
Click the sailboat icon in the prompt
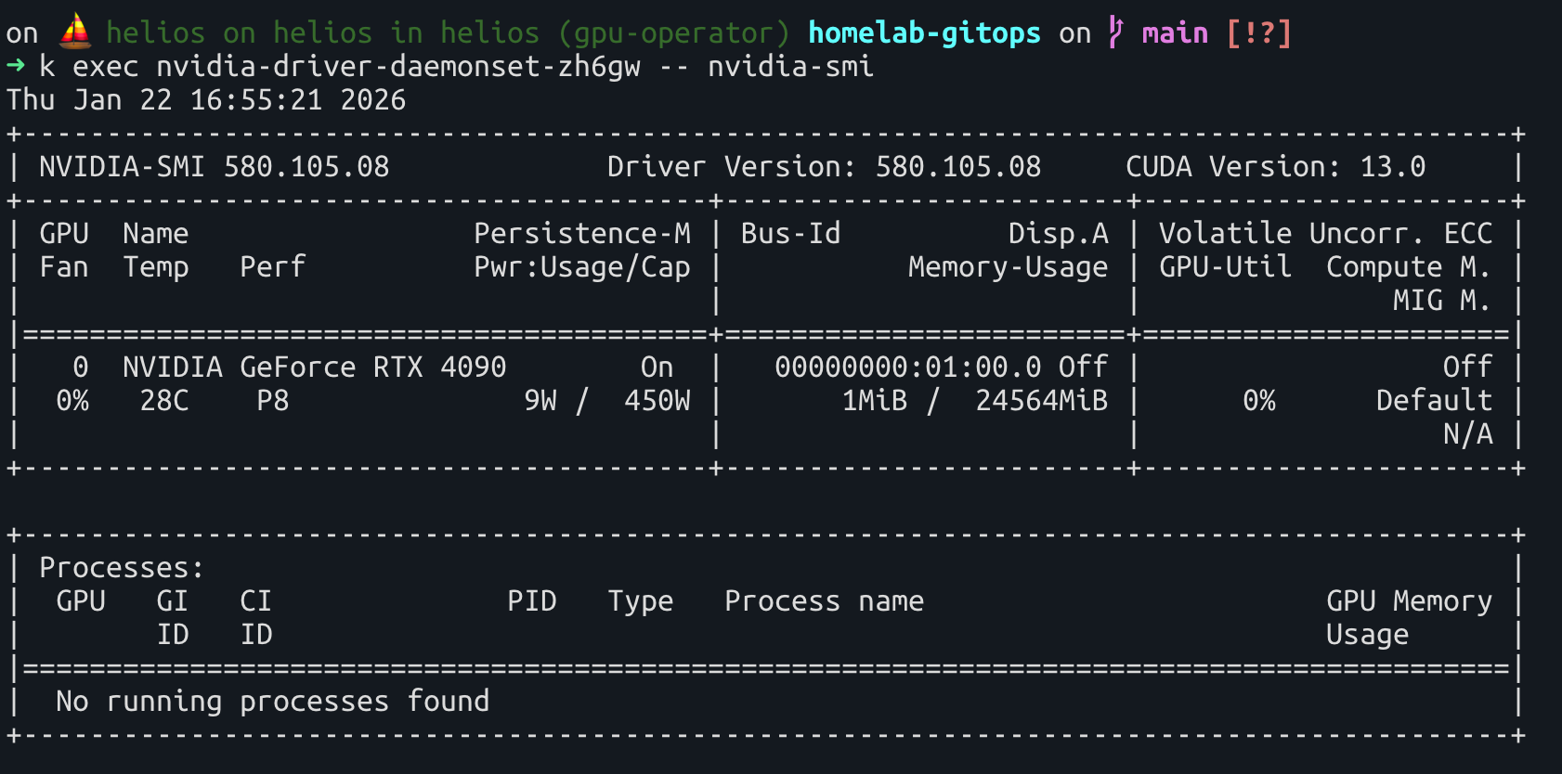click(74, 32)
